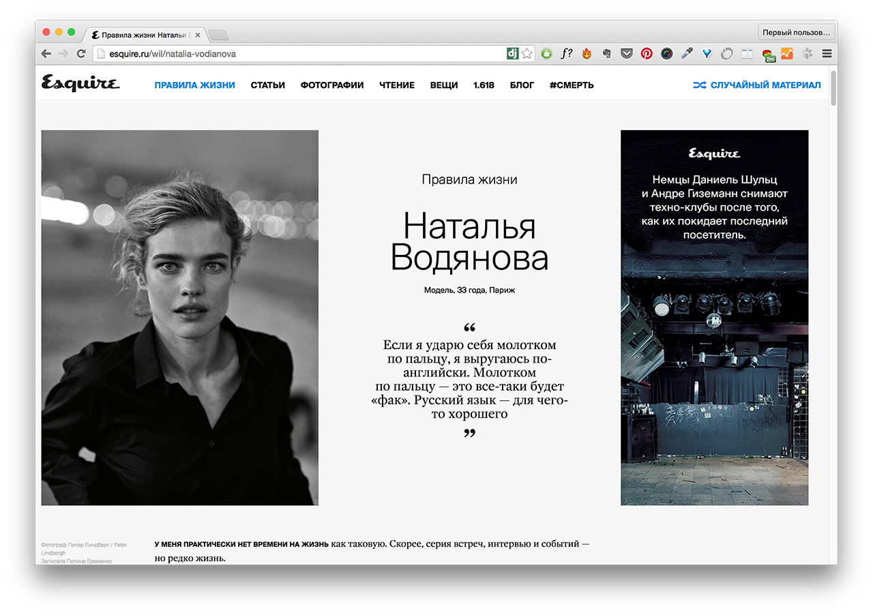
Task: Click the green thumbs-up extension icon
Action: tap(546, 53)
